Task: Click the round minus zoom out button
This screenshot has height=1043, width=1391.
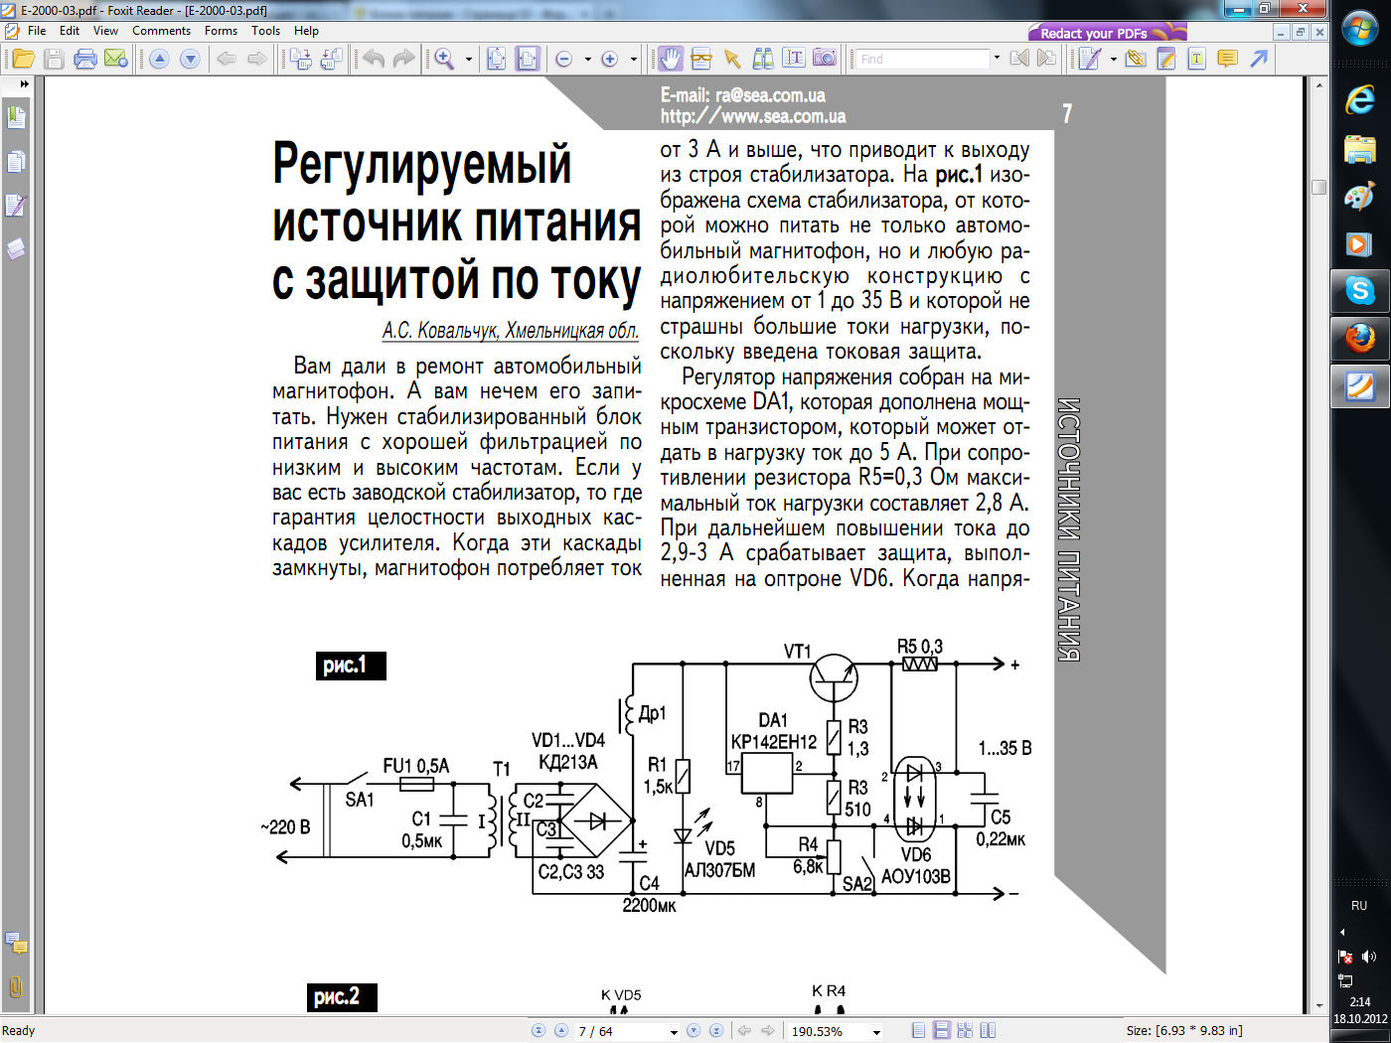Action: [564, 60]
